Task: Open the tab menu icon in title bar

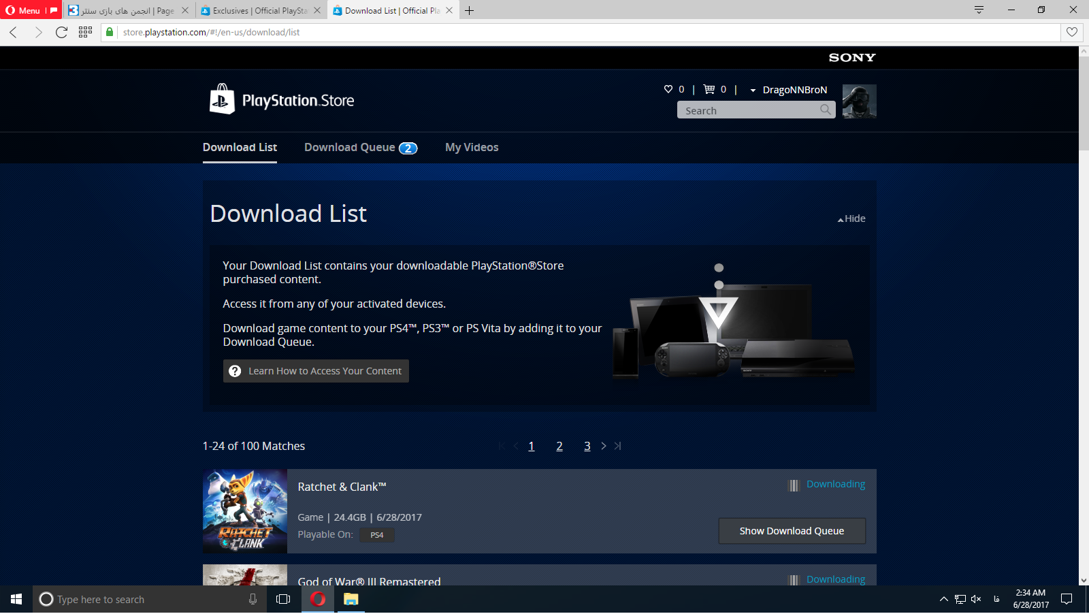Action: point(979,10)
